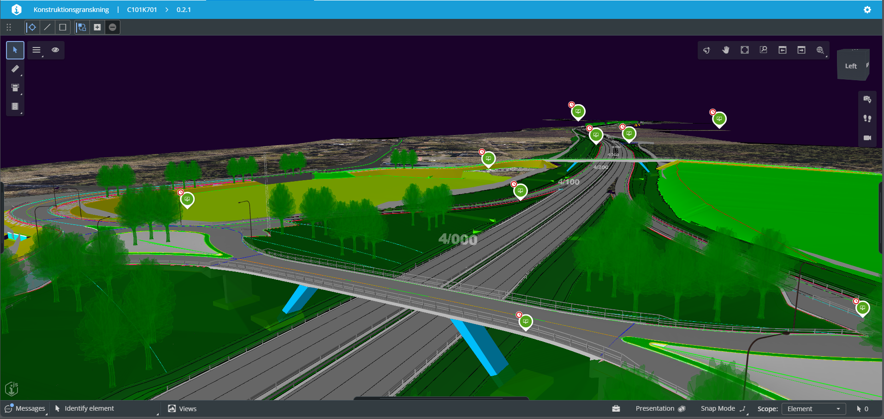Screen dimensions: 884x419
Task: Toggle the eye visibility icon
Action: (55, 50)
